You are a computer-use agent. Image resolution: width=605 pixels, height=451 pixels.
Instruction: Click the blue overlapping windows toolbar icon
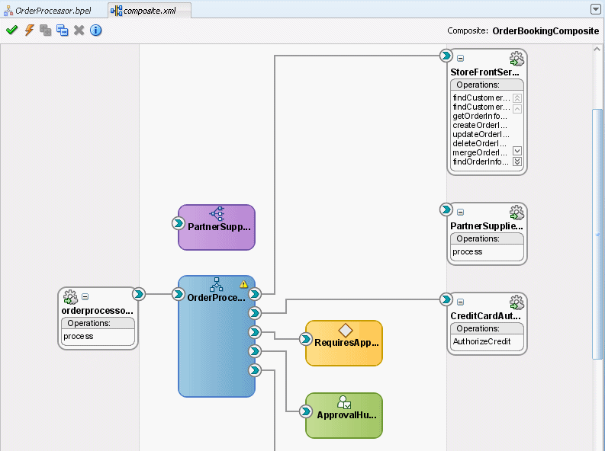pos(62,30)
